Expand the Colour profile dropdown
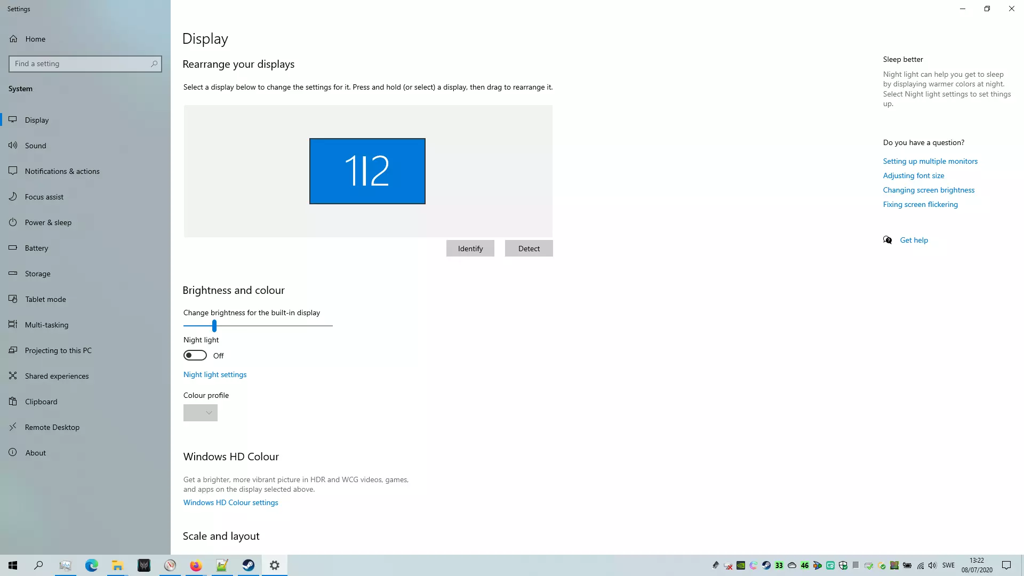 [201, 413]
